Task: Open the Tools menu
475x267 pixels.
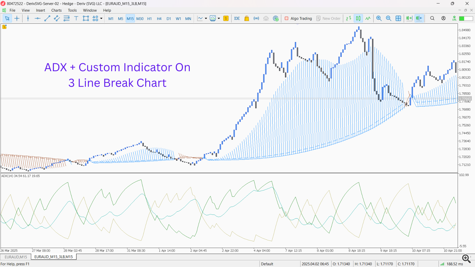Action: point(72,10)
